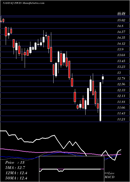Click the 12.56 price axis label

pos(121,84)
